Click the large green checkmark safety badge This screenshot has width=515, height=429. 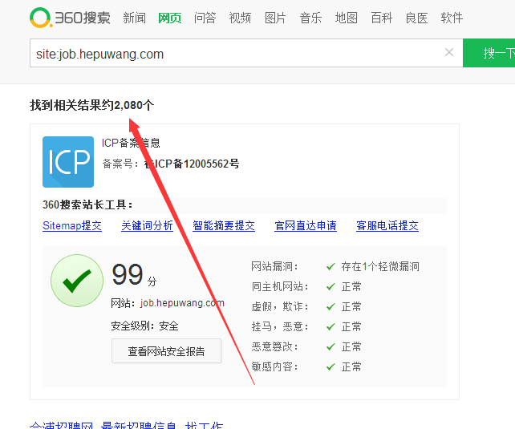coord(77,281)
